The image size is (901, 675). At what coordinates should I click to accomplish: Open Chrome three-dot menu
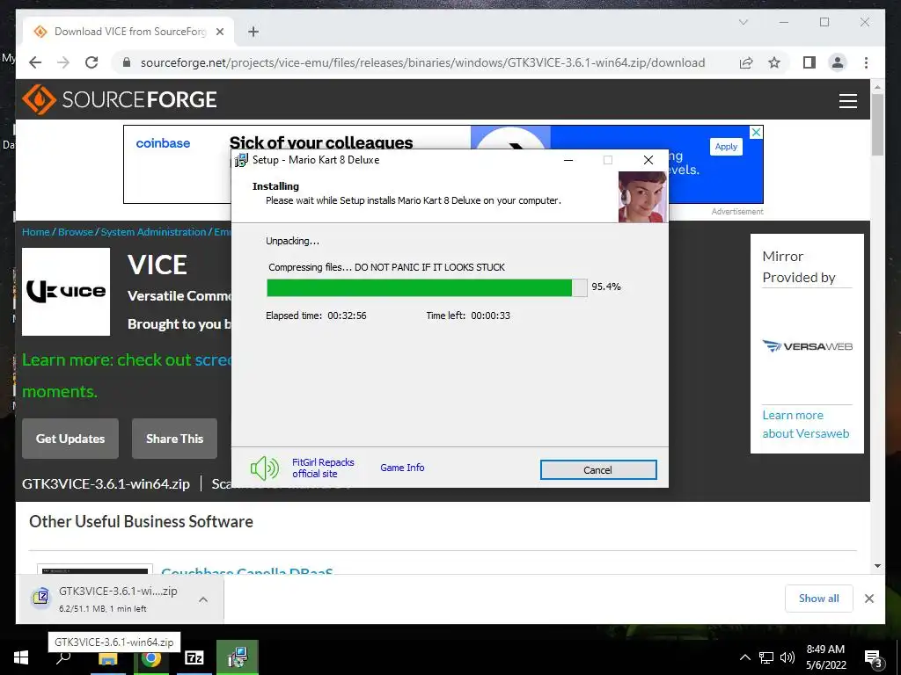[x=866, y=62]
